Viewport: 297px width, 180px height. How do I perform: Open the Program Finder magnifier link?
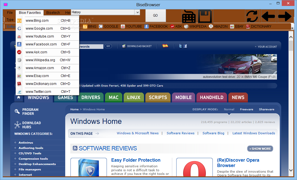click(27, 112)
